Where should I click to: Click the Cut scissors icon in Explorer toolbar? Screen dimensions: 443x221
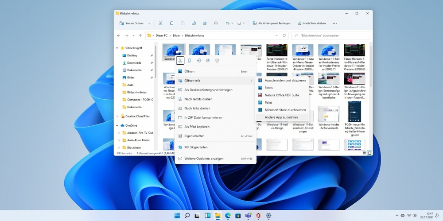tap(160, 23)
